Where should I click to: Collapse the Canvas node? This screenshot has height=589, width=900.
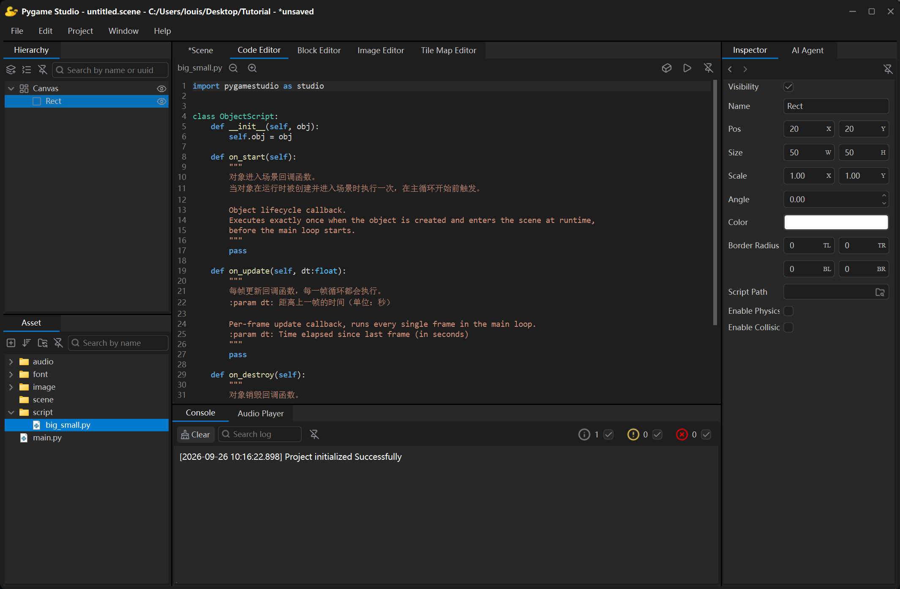[11, 89]
